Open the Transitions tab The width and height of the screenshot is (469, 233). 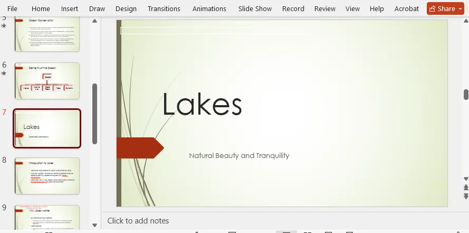(164, 8)
